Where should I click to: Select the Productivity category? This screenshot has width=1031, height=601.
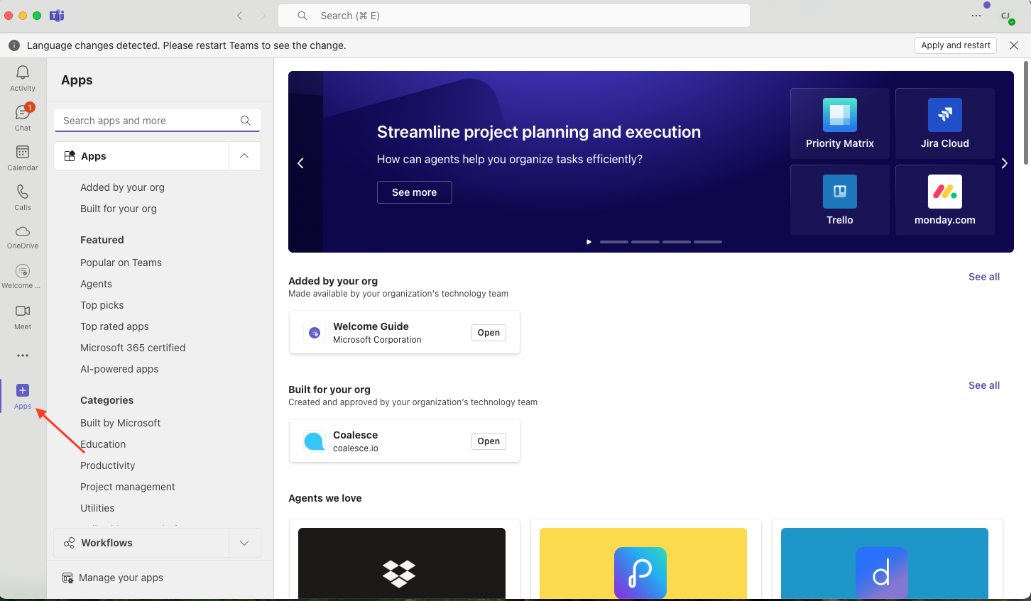click(108, 465)
